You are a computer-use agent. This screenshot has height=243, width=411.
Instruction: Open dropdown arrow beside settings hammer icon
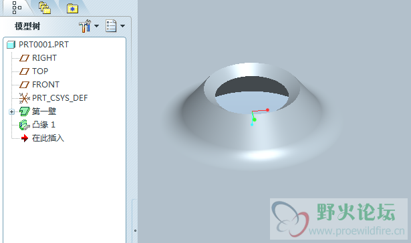point(96,26)
